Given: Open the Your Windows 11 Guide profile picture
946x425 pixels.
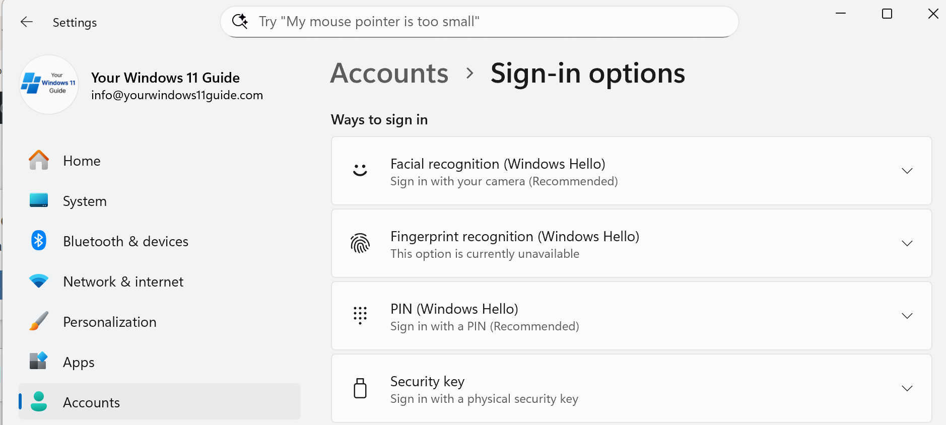Looking at the screenshot, I should [49, 85].
